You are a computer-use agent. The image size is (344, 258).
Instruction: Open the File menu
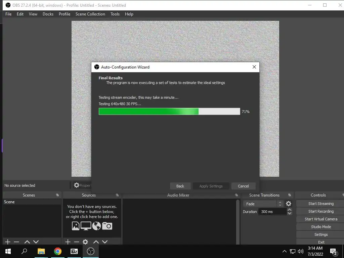click(8, 14)
